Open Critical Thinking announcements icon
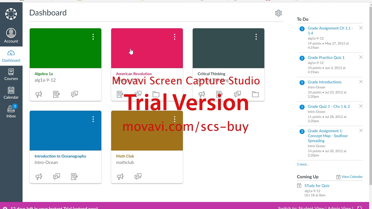372x209 pixels. point(202,94)
